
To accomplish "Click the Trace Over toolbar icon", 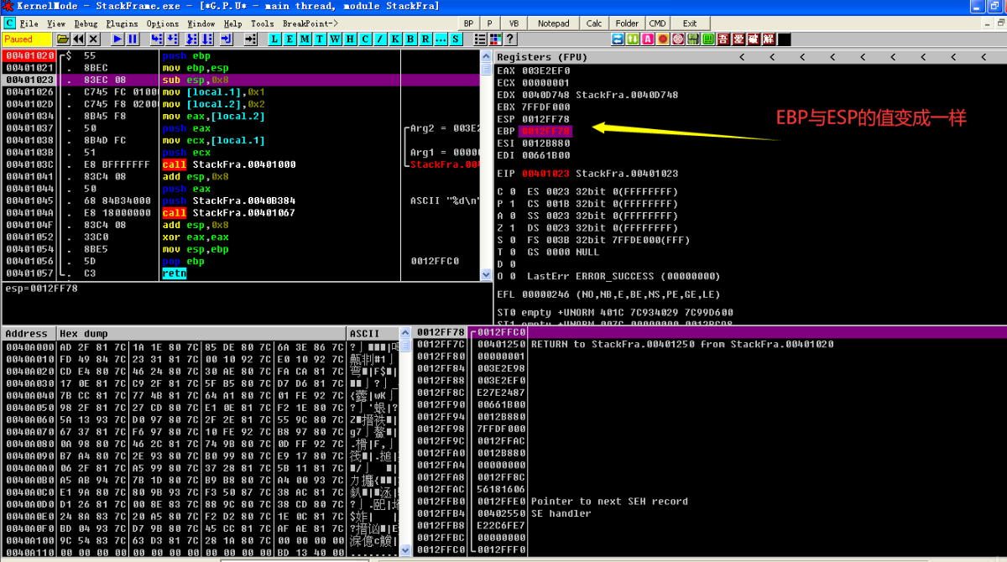I will [x=207, y=39].
